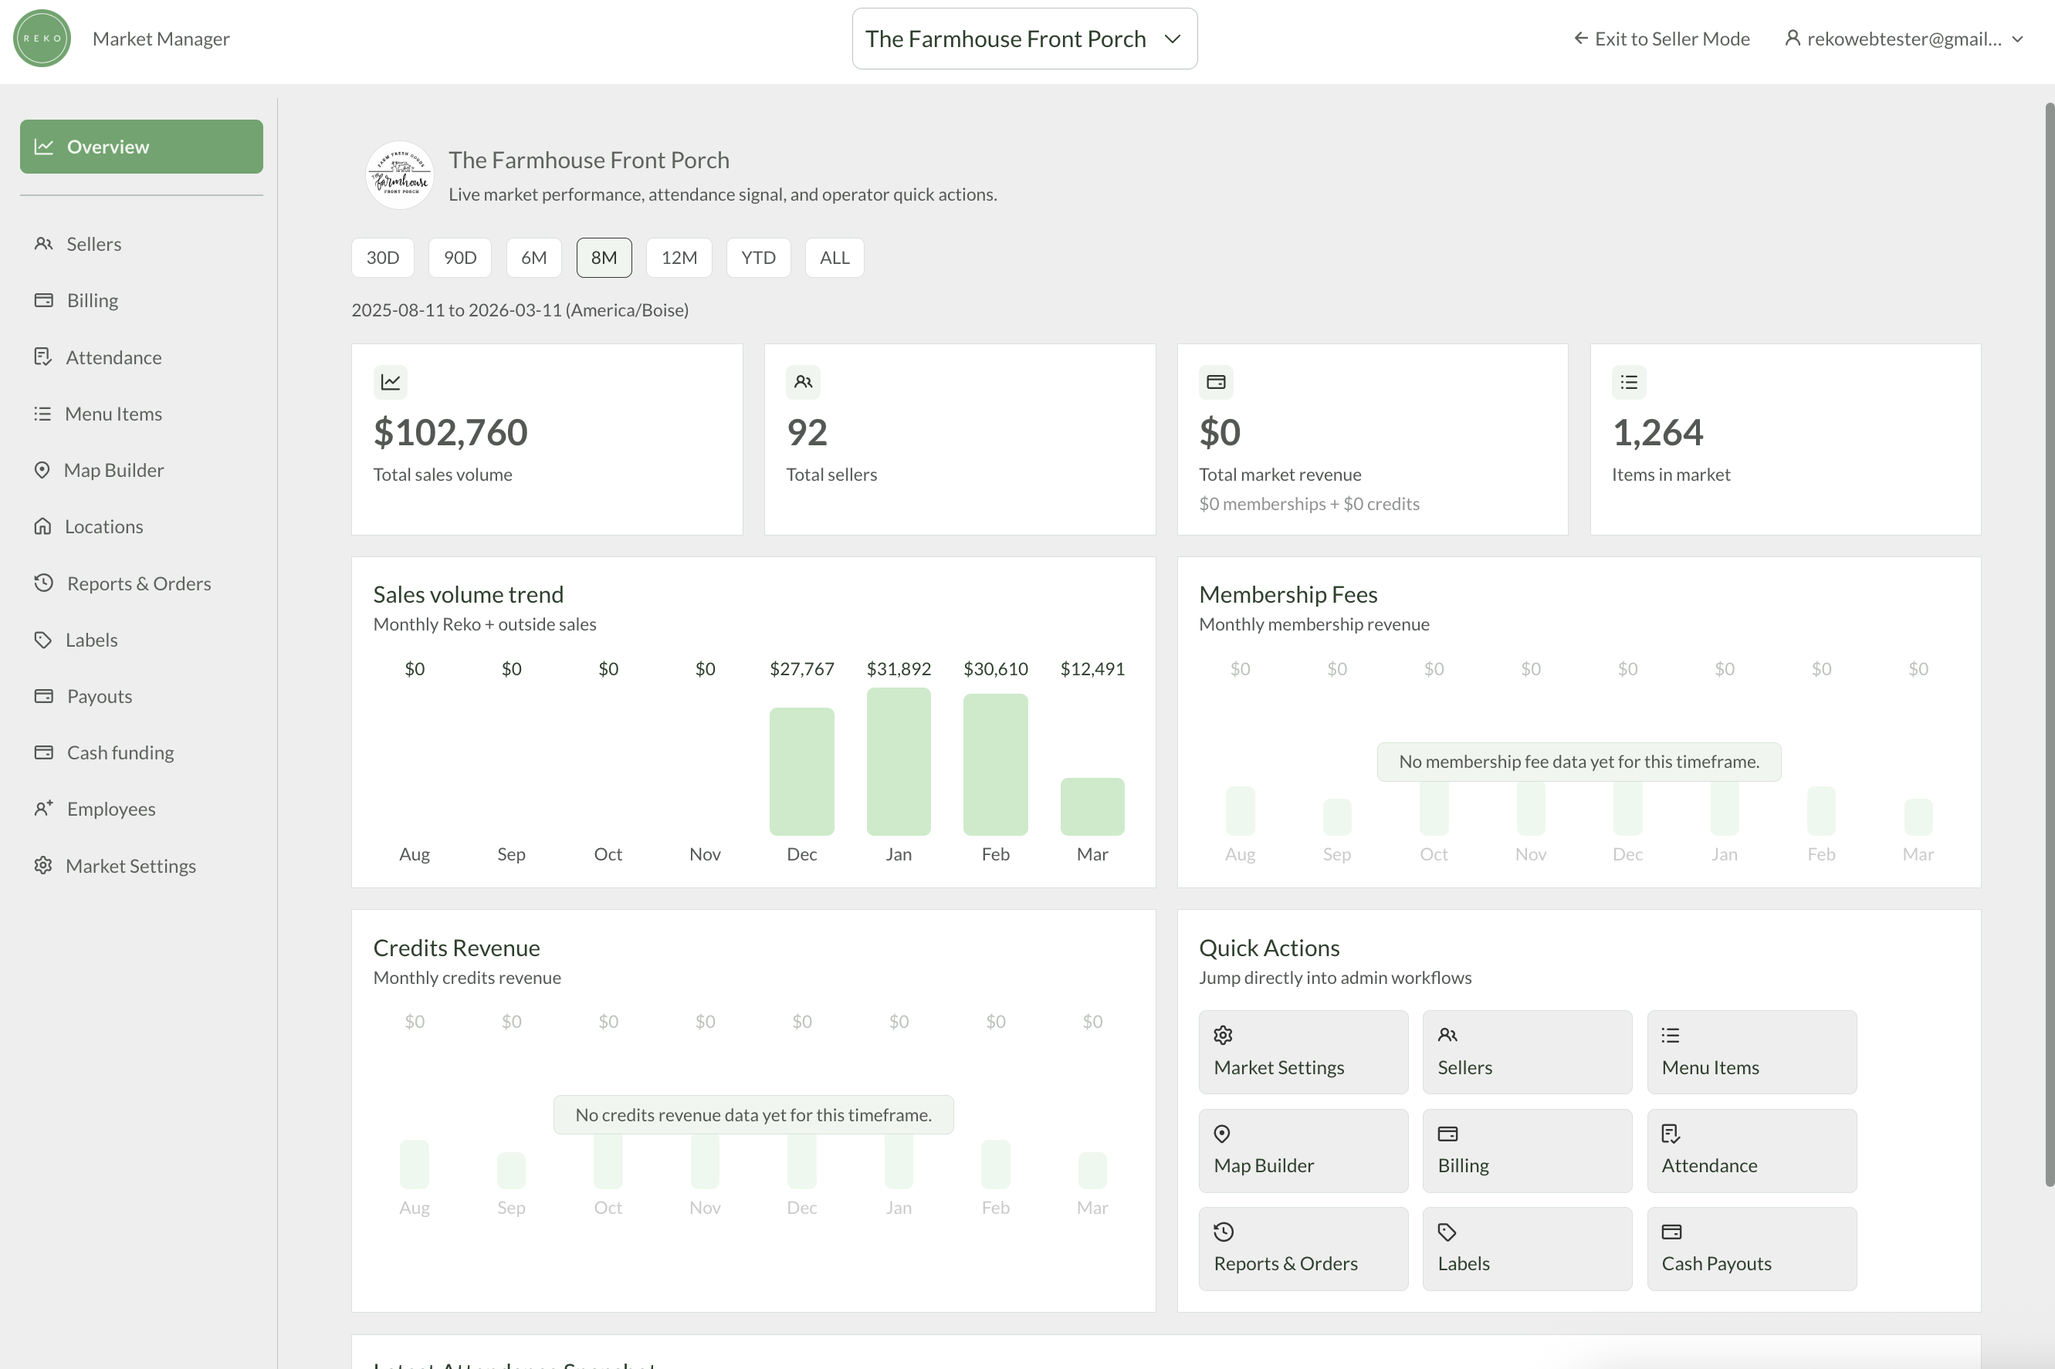Image resolution: width=2055 pixels, height=1369 pixels.
Task: Click the REKO logo icon
Action: (42, 39)
